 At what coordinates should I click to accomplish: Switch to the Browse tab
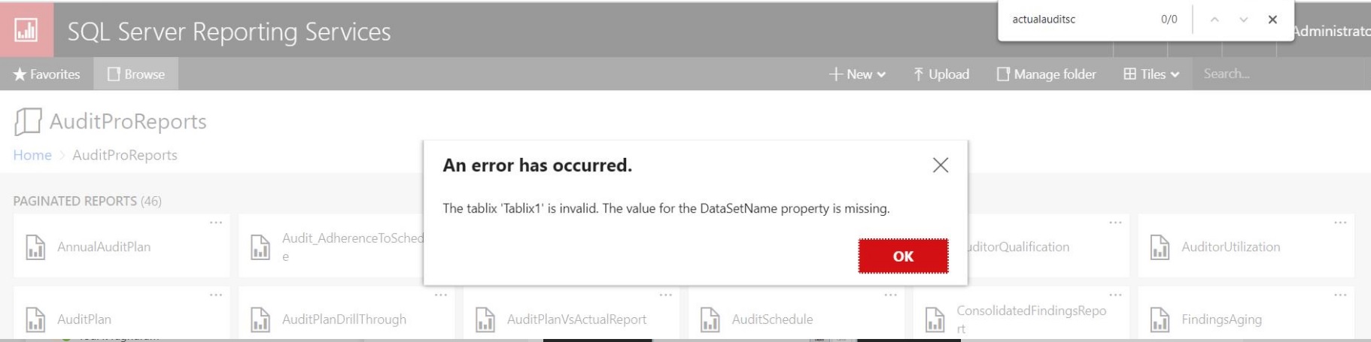pyautogui.click(x=136, y=74)
